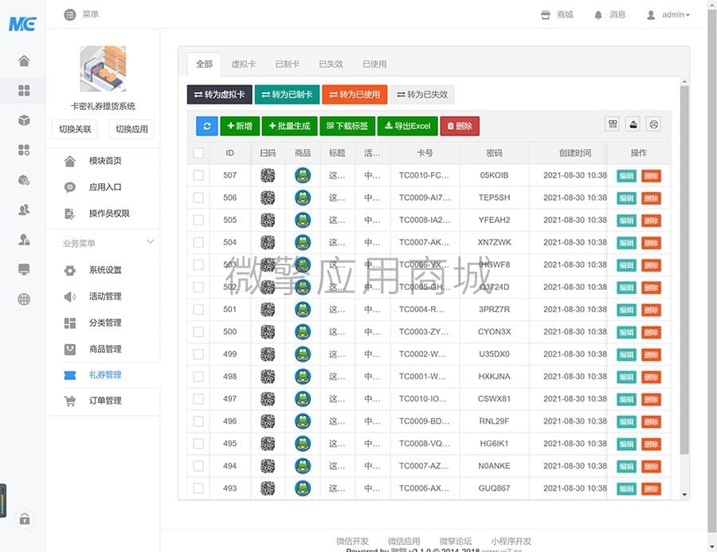The image size is (717, 552).
Task: Click the green 新增 button
Action: pos(240,126)
